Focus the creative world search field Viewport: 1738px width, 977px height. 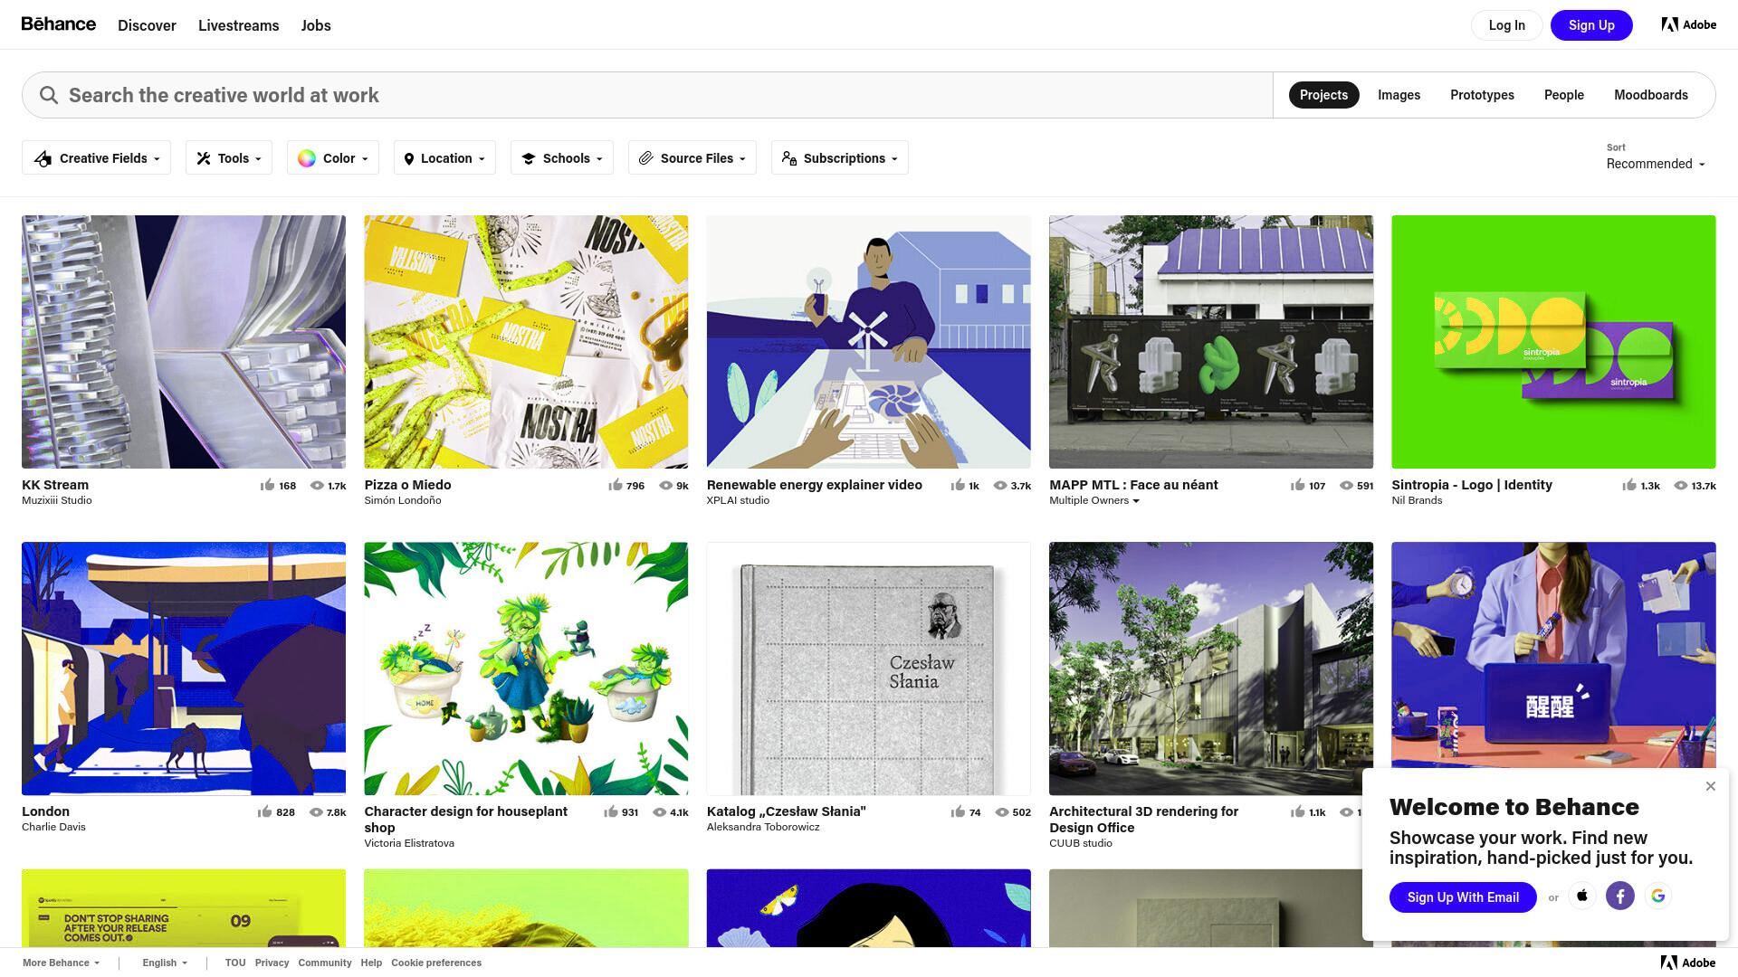(647, 95)
